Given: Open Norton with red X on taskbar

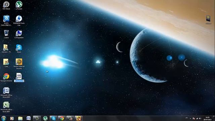Looking at the screenshot, I should [79, 118].
